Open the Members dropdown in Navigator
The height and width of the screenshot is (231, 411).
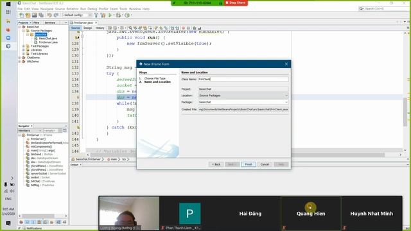pos(40,130)
